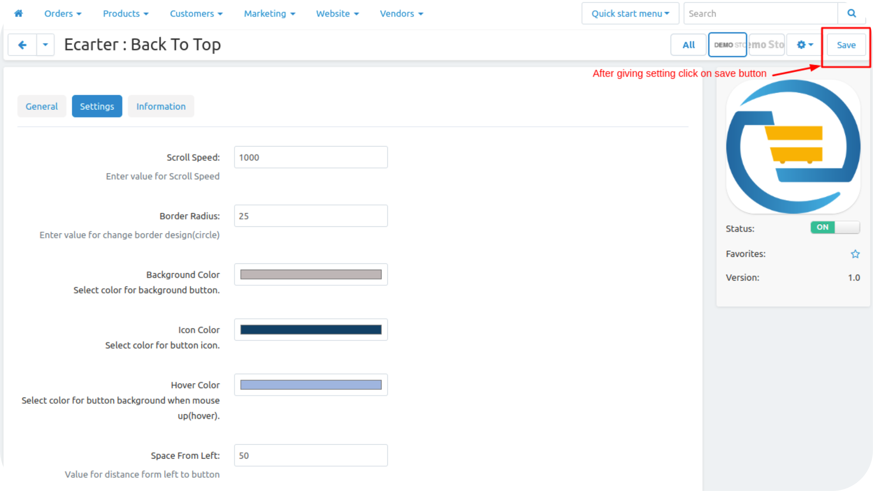This screenshot has height=491, width=873.
Task: Expand the dropdown next to back arrow
Action: [x=45, y=45]
